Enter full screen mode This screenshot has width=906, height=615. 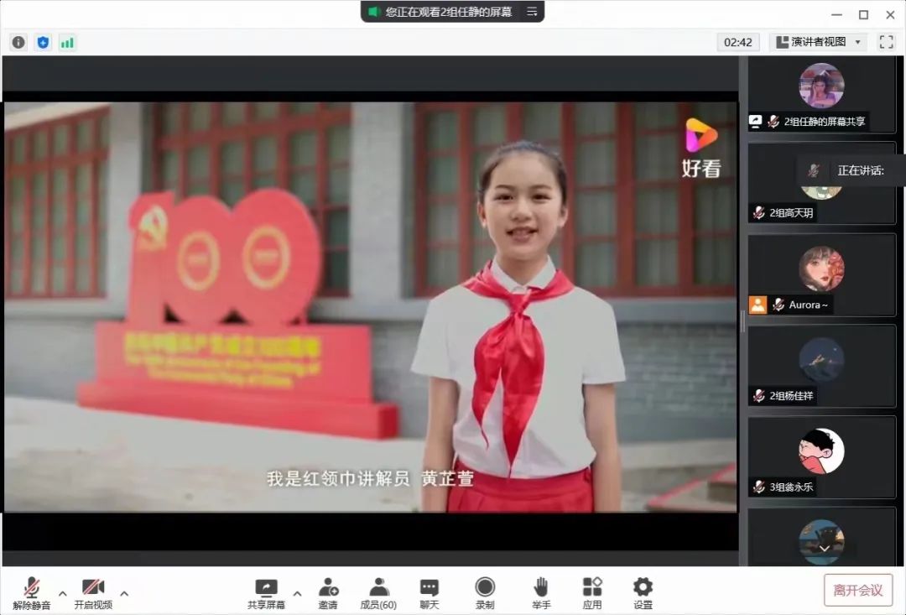[x=886, y=42]
